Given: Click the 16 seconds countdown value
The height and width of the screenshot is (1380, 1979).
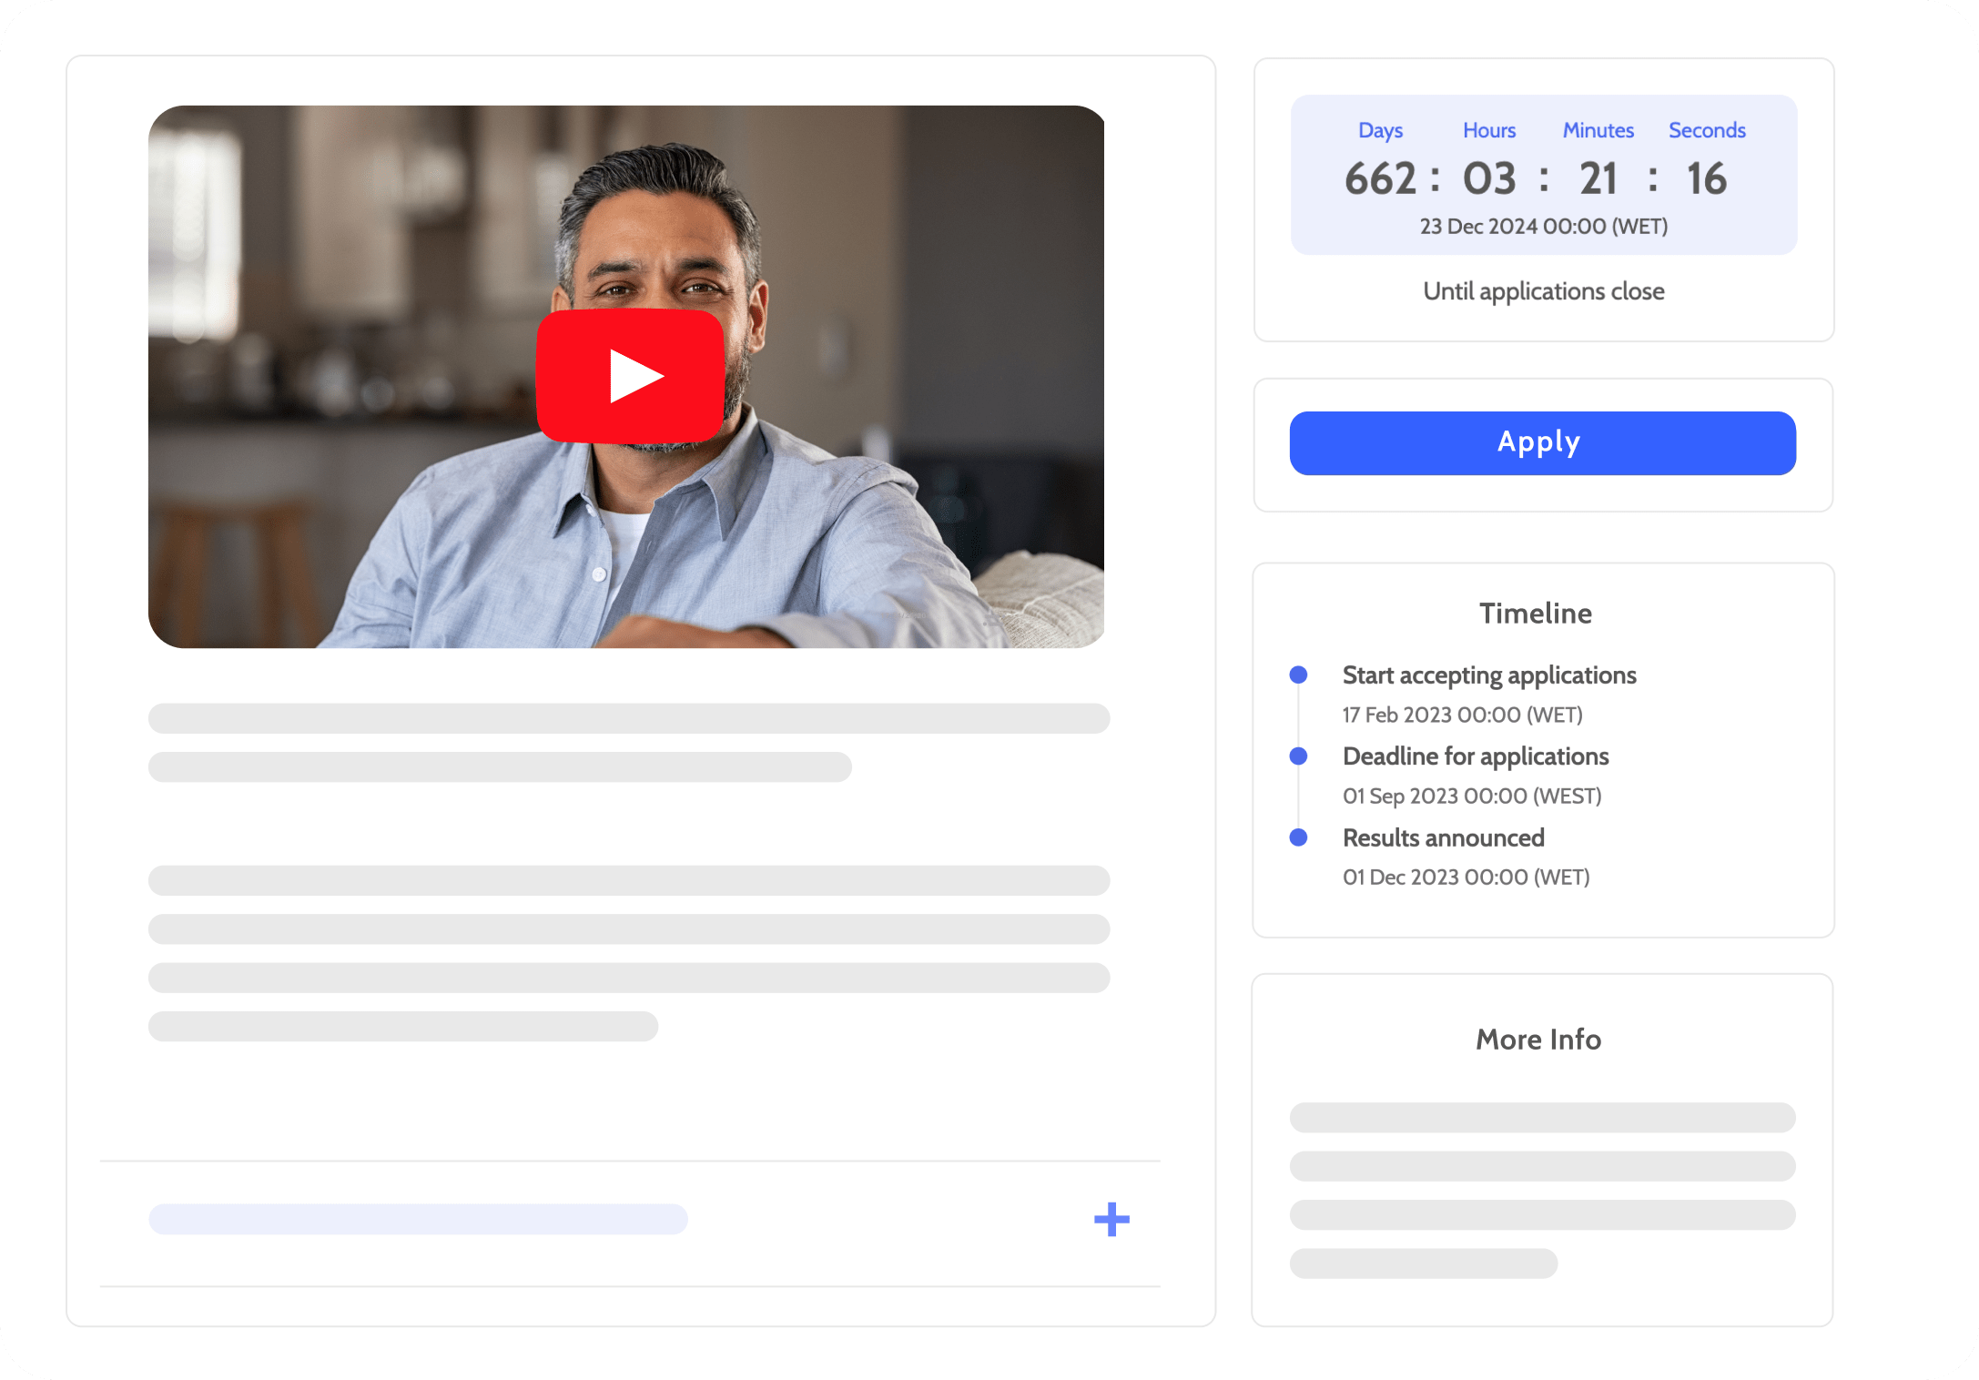Looking at the screenshot, I should pos(1707,178).
